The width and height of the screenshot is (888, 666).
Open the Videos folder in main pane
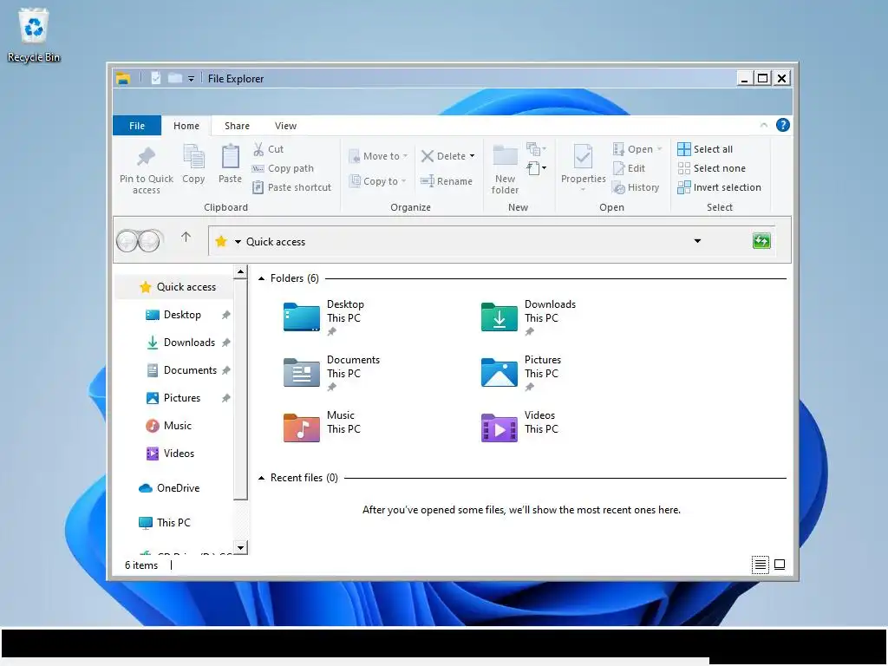click(499, 428)
